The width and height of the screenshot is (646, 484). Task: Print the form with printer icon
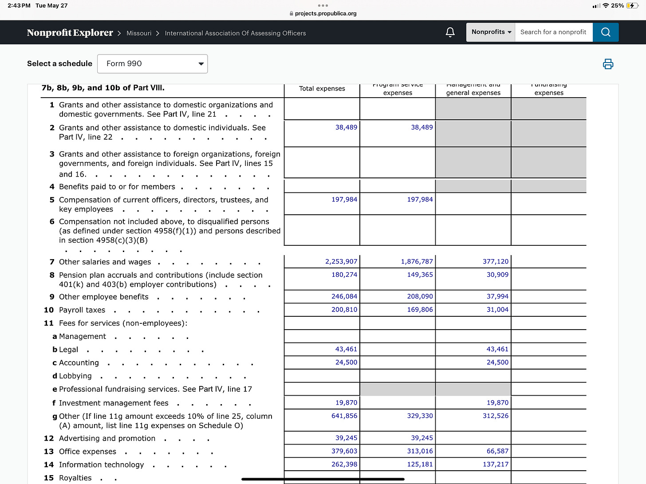608,64
